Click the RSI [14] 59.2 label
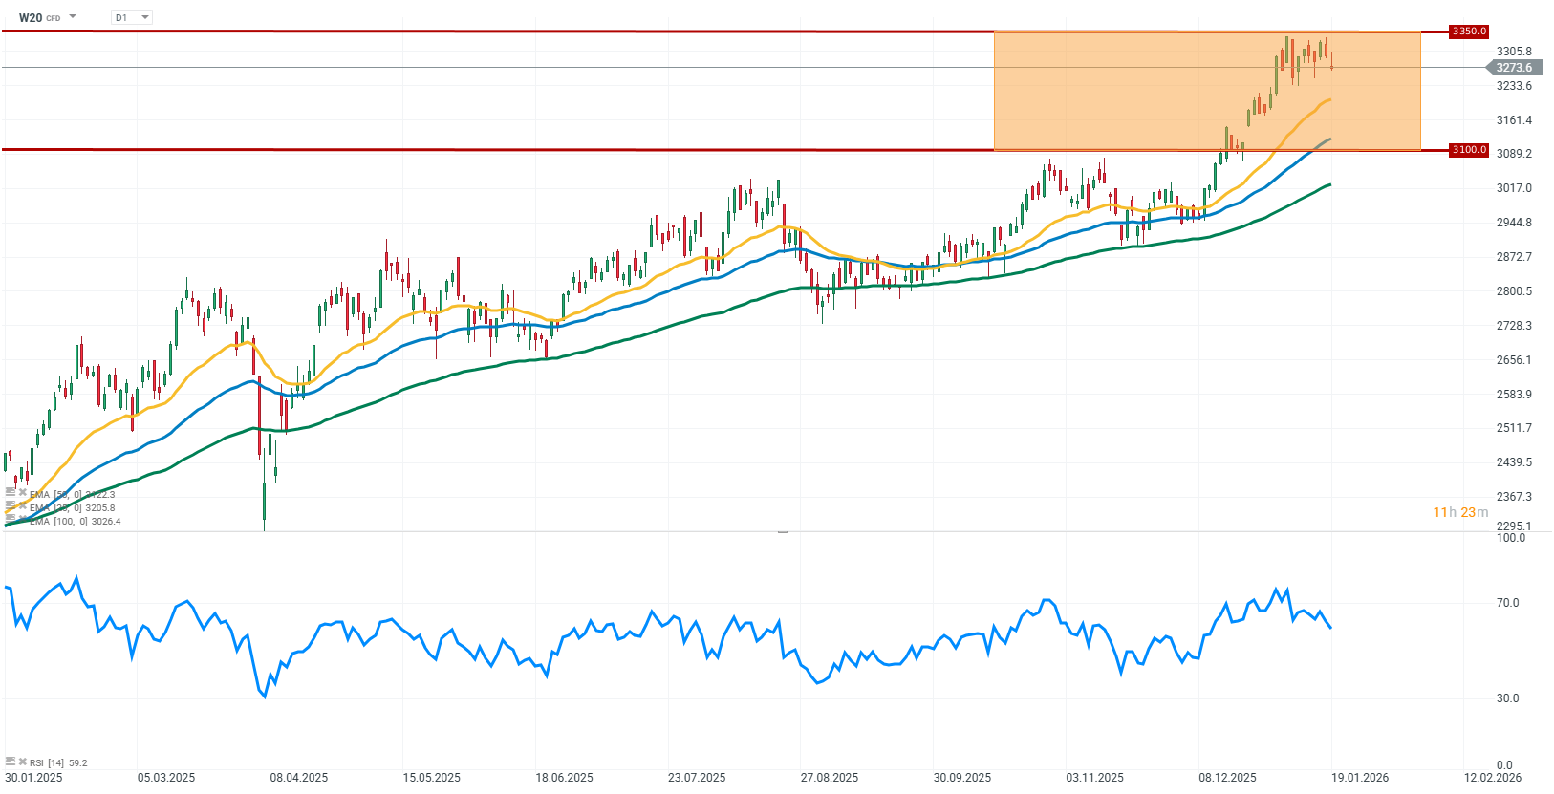The width and height of the screenshot is (1554, 794). click(x=58, y=762)
